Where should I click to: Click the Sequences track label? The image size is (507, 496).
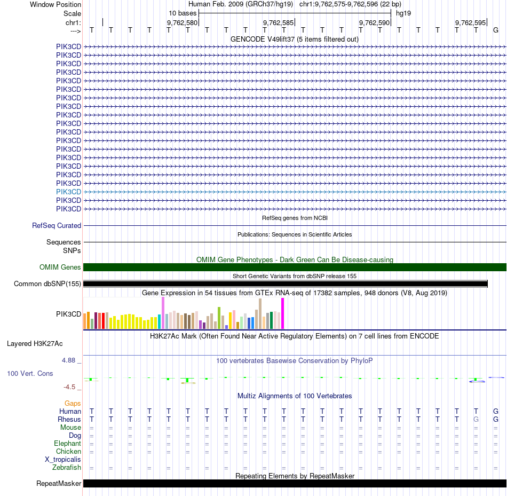tap(64, 242)
